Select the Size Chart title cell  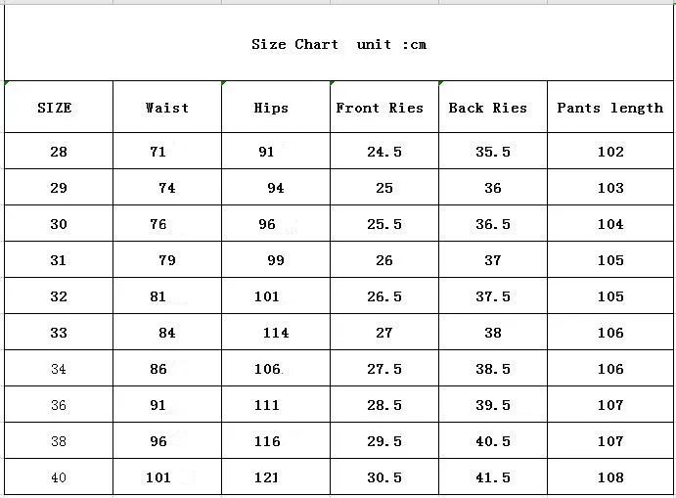tap(338, 43)
